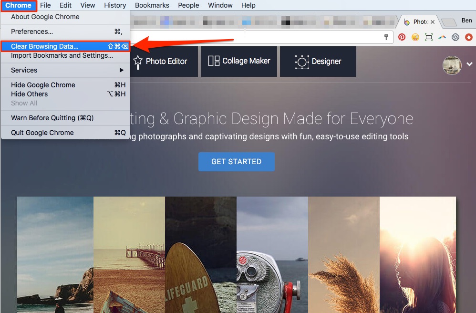The width and height of the screenshot is (476, 313).
Task: Toggle Warn Before Quitting option
Action: pyautogui.click(x=65, y=118)
